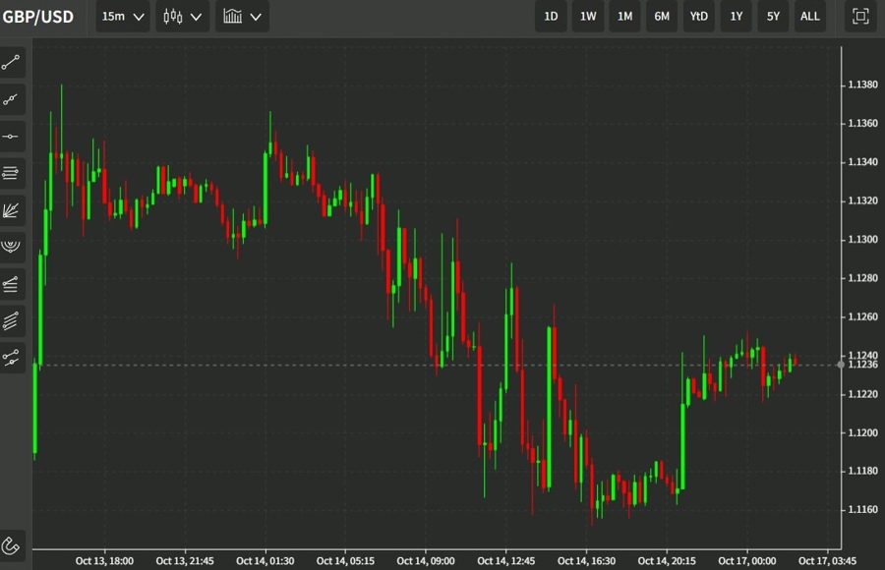Click the GBP/USD symbol title

tap(37, 17)
